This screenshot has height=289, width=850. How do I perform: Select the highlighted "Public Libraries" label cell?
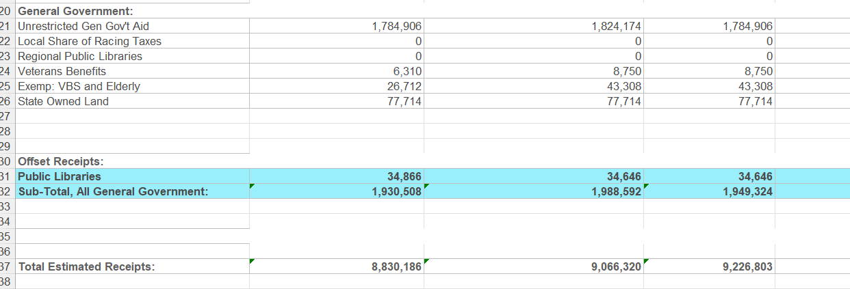pyautogui.click(x=59, y=176)
